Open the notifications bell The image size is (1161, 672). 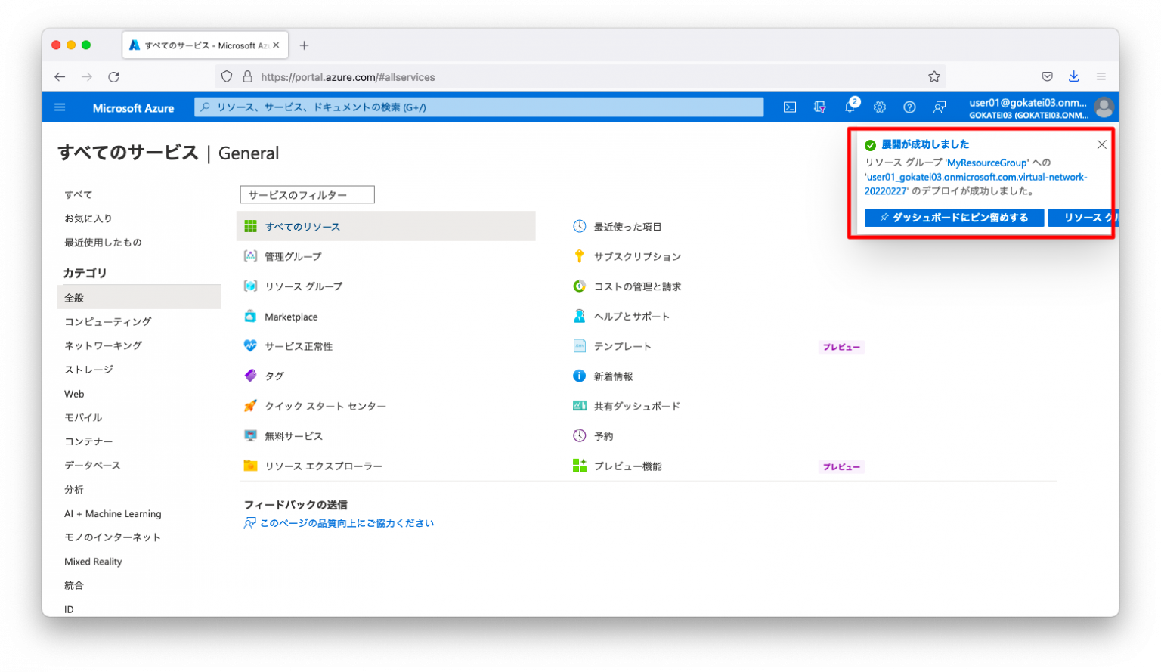click(850, 107)
